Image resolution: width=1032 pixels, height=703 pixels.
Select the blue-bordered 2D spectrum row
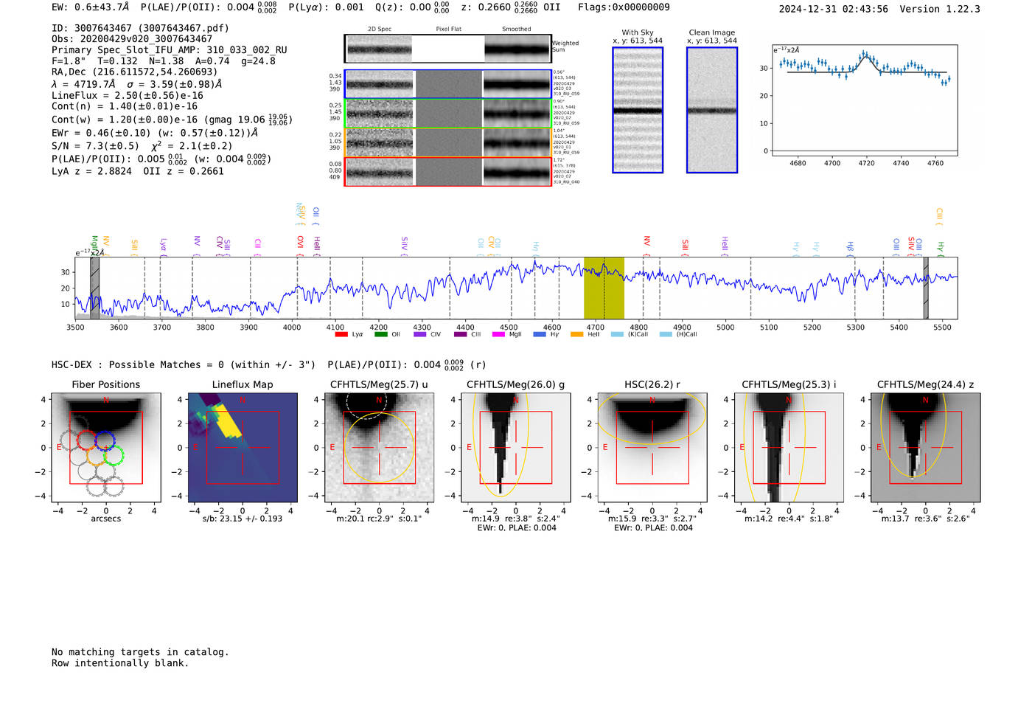(x=448, y=84)
